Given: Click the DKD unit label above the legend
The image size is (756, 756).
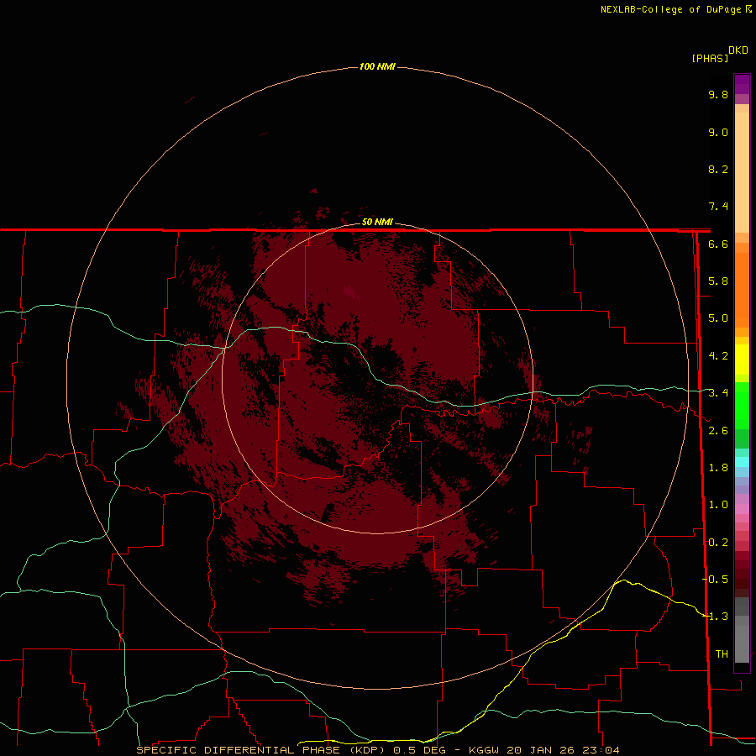Looking at the screenshot, I should (x=738, y=50).
